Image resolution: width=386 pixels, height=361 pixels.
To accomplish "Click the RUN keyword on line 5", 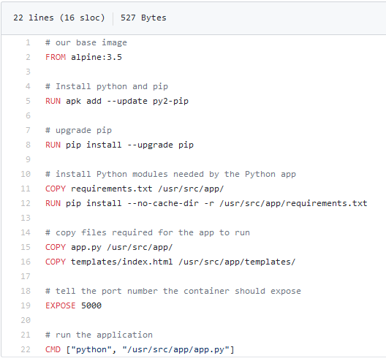I will coord(53,101).
